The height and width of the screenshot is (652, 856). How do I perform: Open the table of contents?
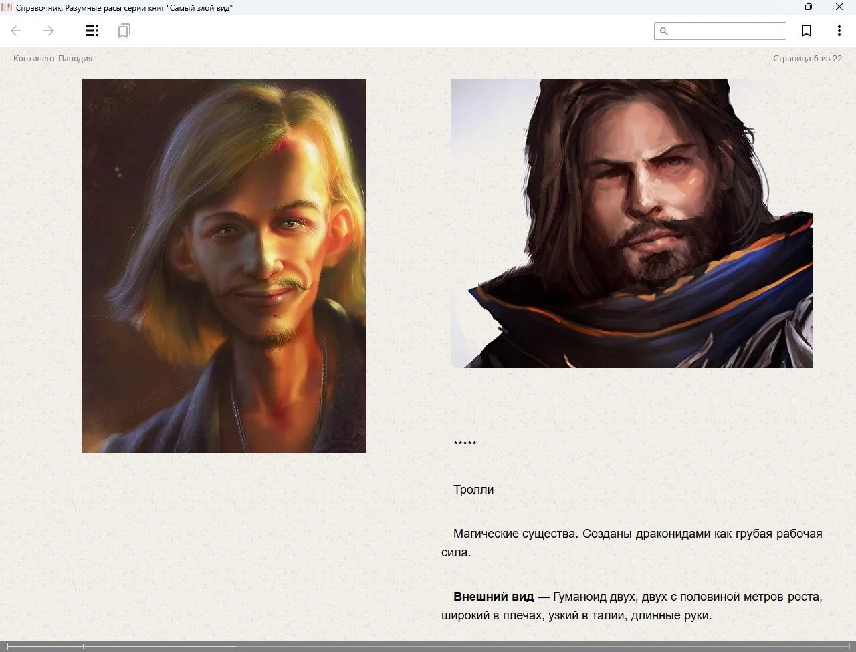[x=92, y=31]
